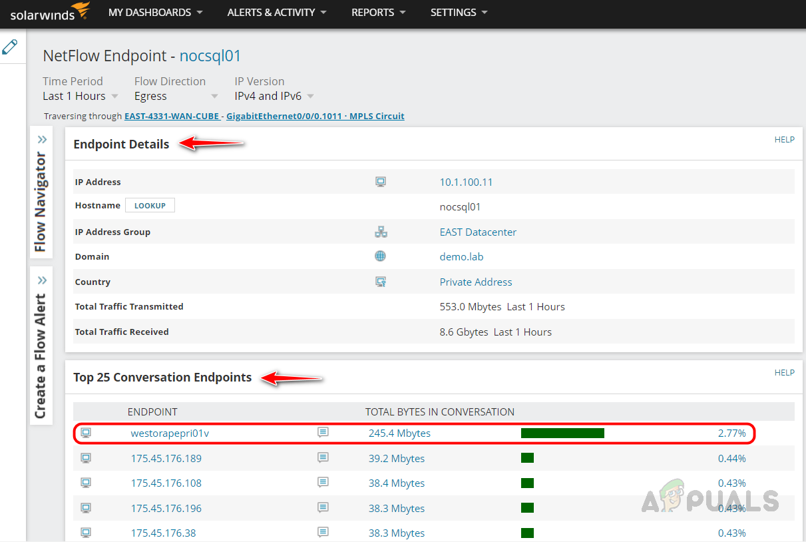This screenshot has width=806, height=542.
Task: Click the 0.44% percentage value
Action: coord(732,458)
